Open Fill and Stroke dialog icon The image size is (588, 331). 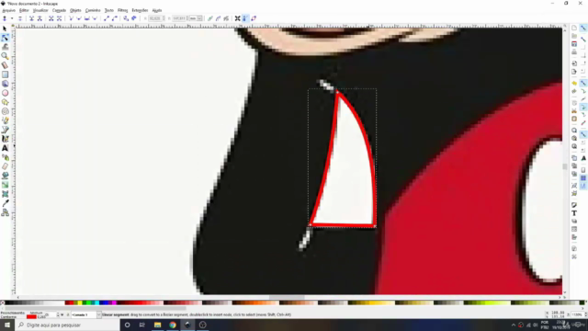point(574,205)
